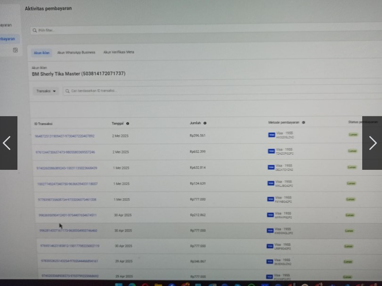Switch to Akun WhatsApp Business tab
382x286 pixels.
tap(76, 53)
